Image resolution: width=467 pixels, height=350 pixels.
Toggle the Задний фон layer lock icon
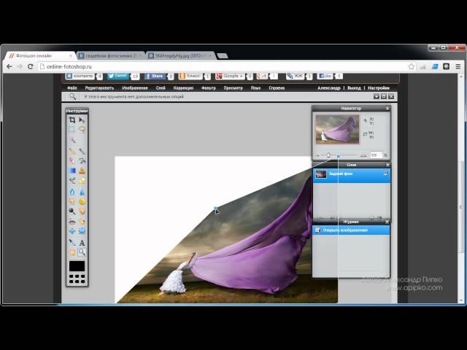point(385,174)
